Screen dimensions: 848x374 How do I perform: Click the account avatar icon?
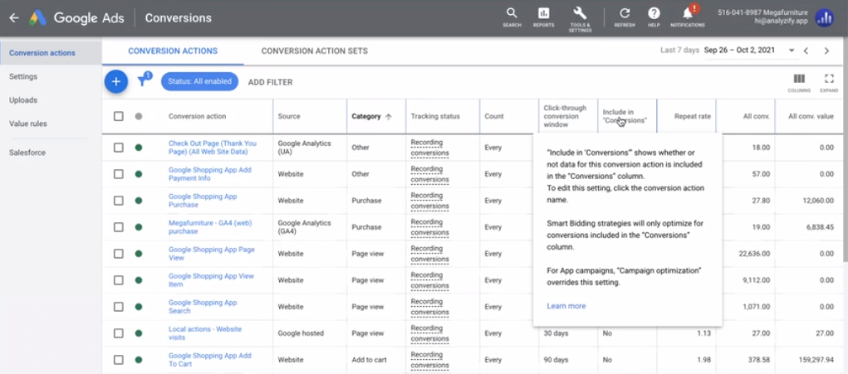click(824, 17)
